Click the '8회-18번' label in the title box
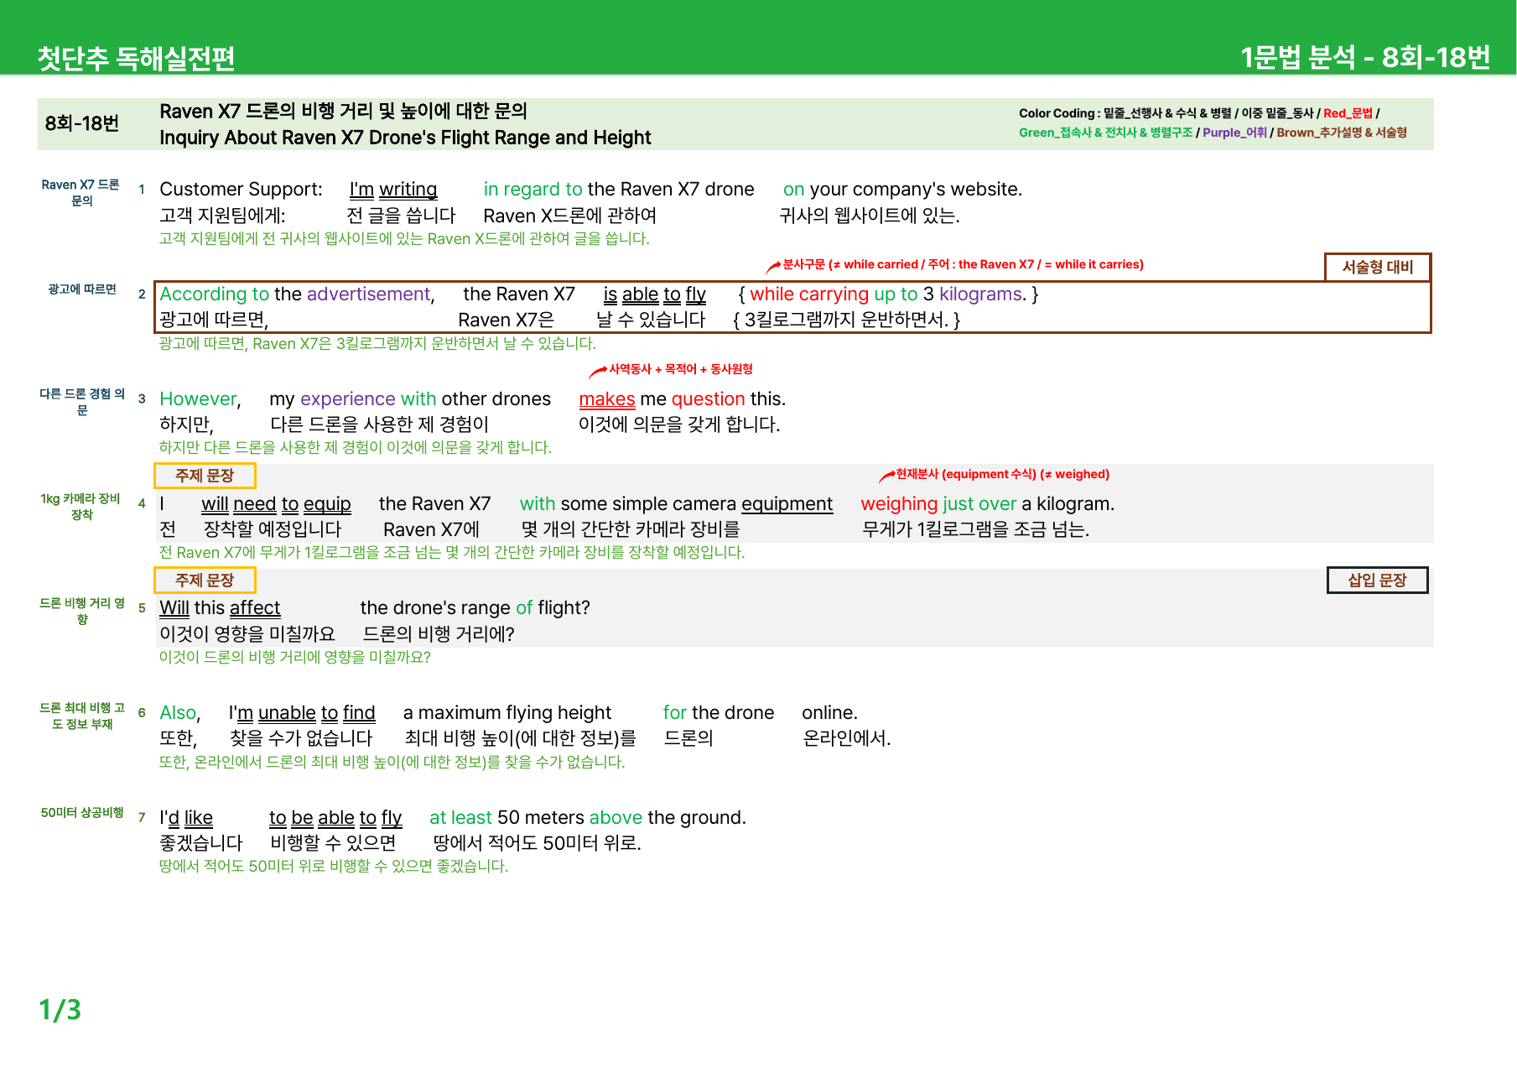 tap(82, 123)
